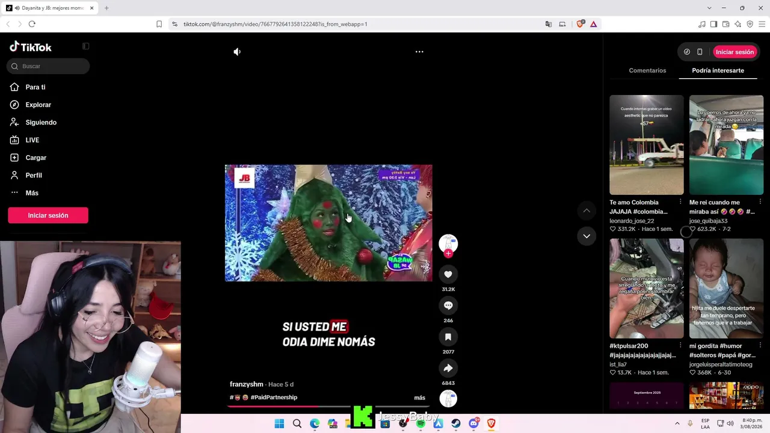Open the TikTok coins icon in header

687,52
